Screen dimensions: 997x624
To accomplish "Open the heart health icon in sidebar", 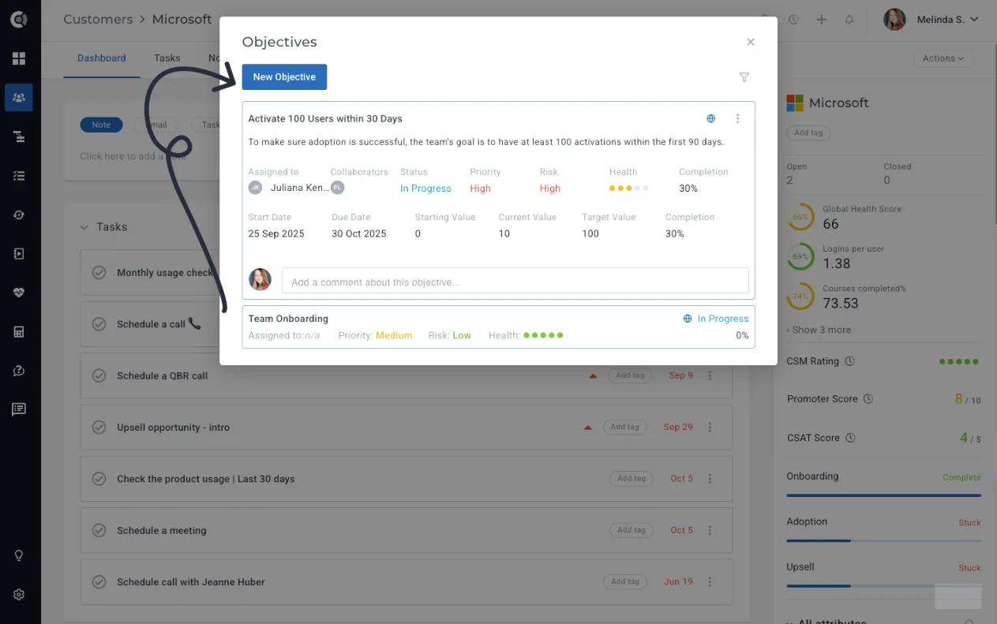I will 19,293.
